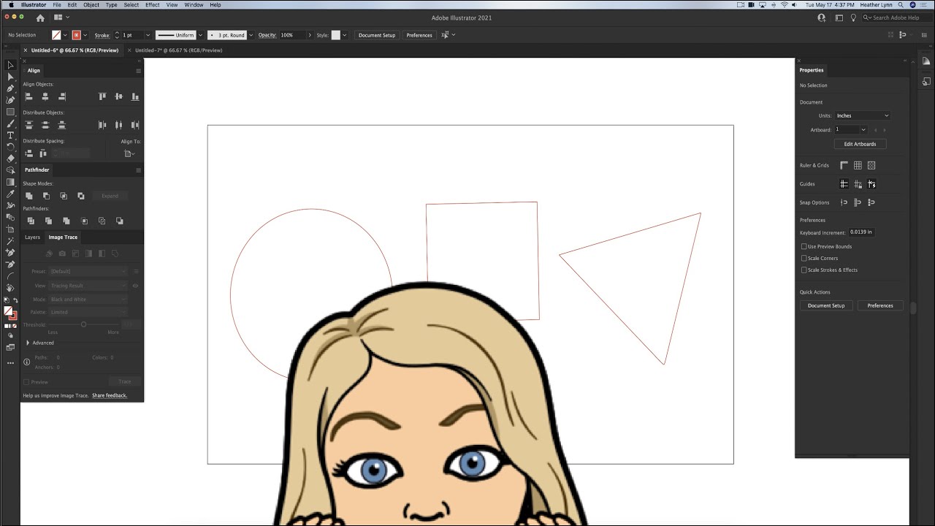Select the Rotate tool
The height and width of the screenshot is (526, 935).
[x=10, y=147]
